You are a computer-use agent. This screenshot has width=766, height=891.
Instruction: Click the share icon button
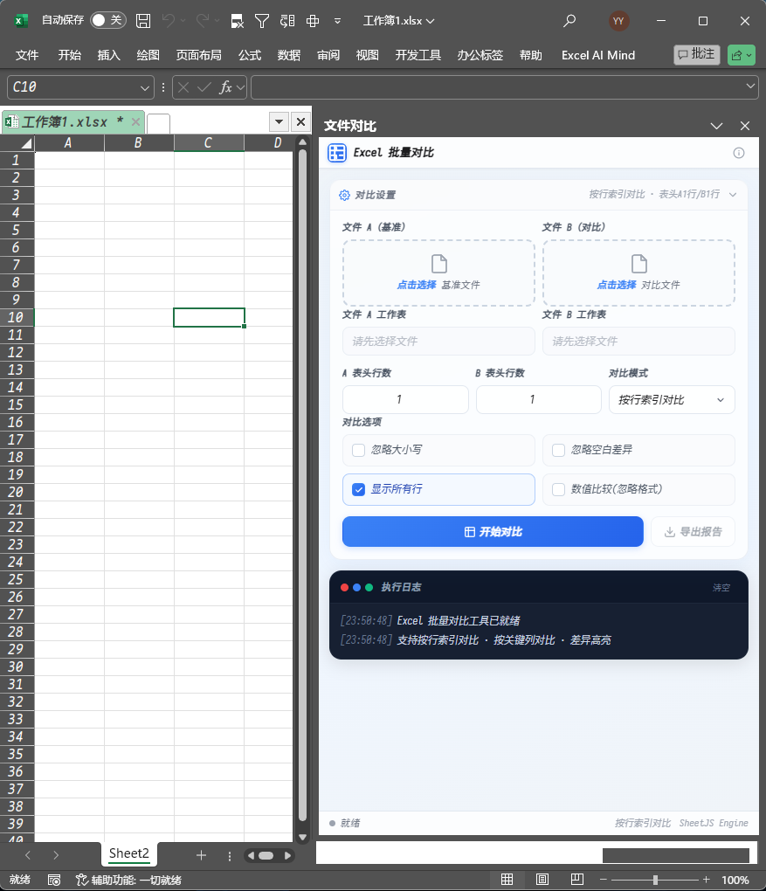(737, 55)
